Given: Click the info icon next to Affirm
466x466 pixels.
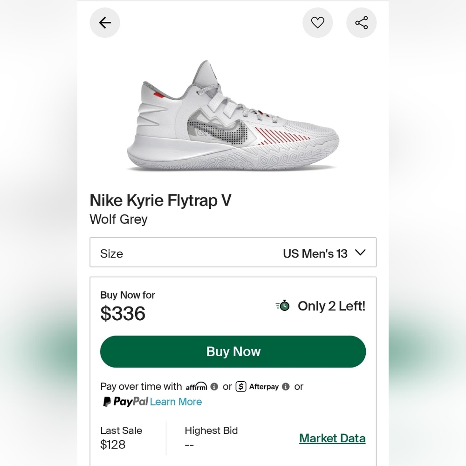Looking at the screenshot, I should point(214,386).
